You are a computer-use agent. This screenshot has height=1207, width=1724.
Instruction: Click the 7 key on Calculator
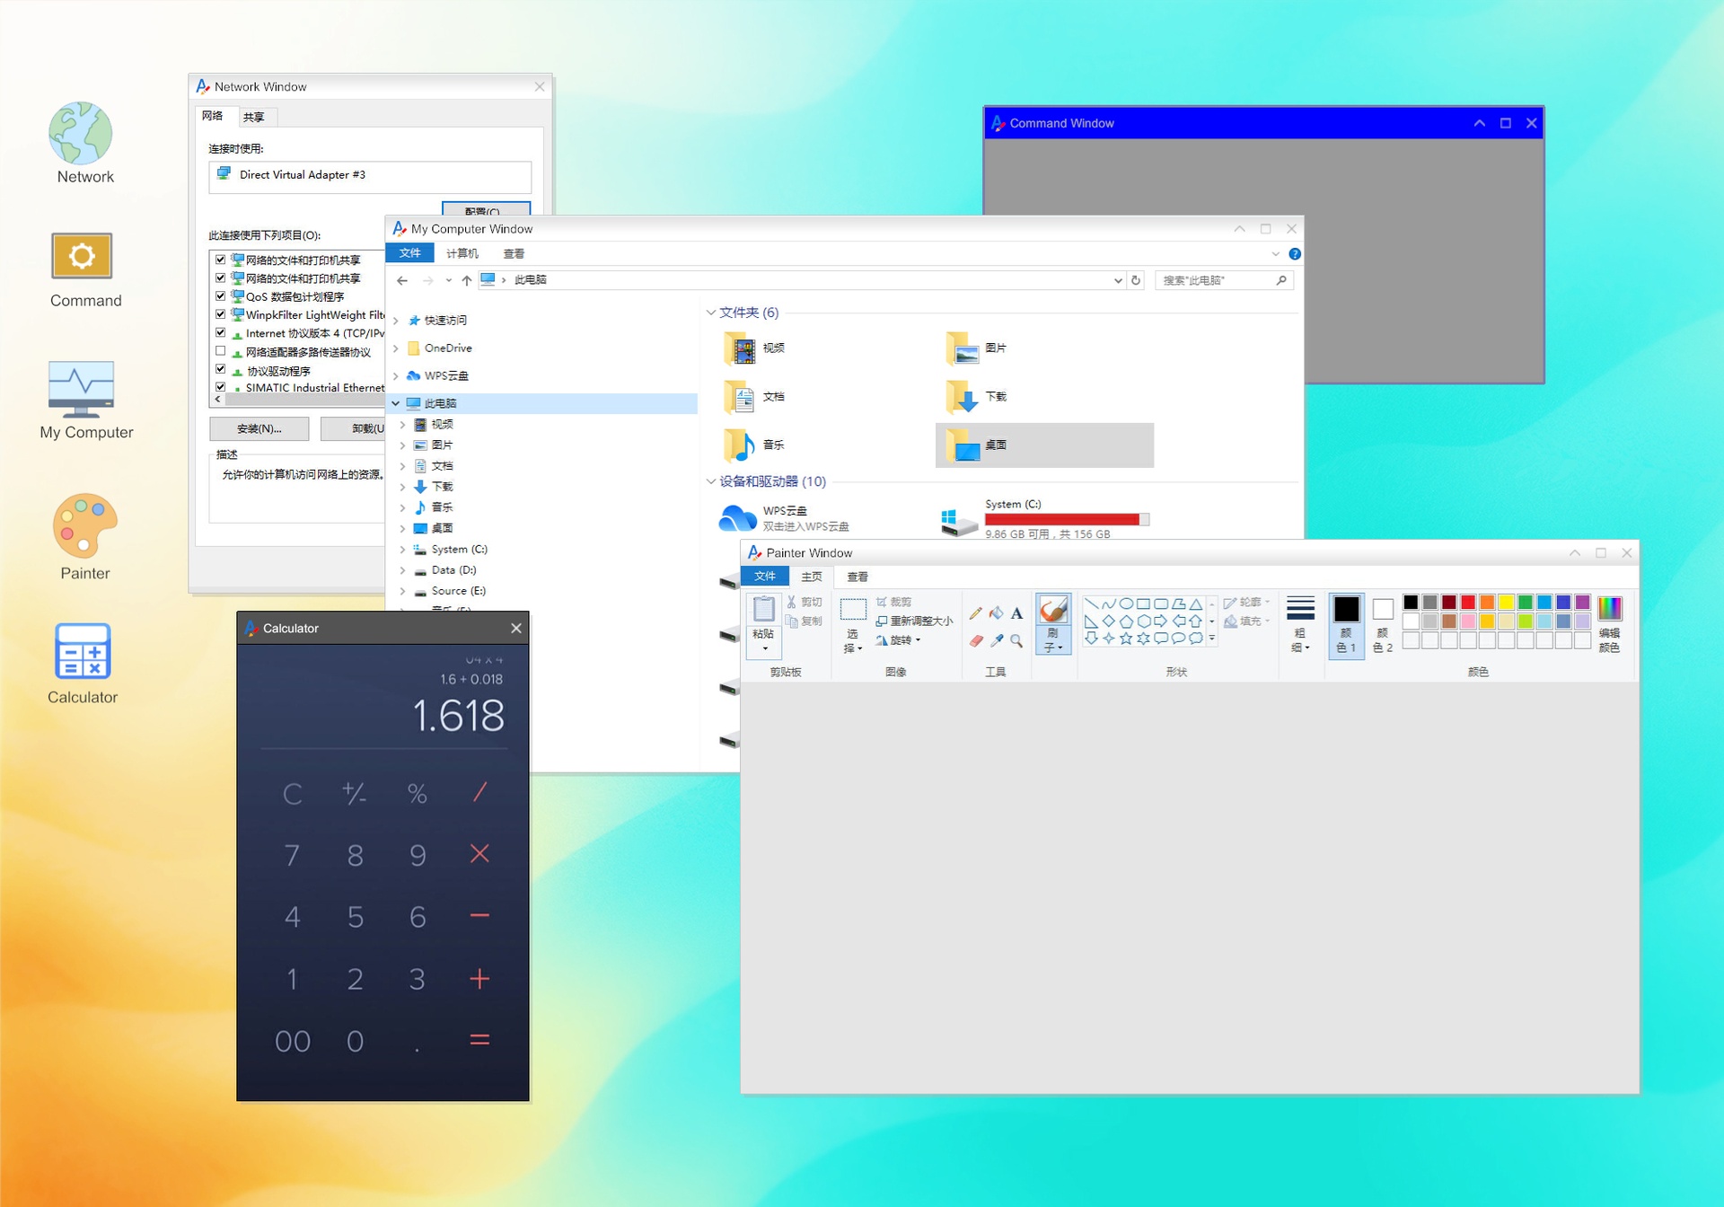click(x=293, y=855)
